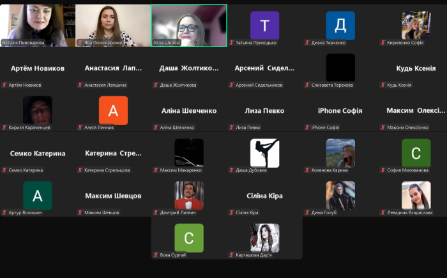
Task: Click the purple T avatar of Татьяна Приходько
Action: coord(264,26)
